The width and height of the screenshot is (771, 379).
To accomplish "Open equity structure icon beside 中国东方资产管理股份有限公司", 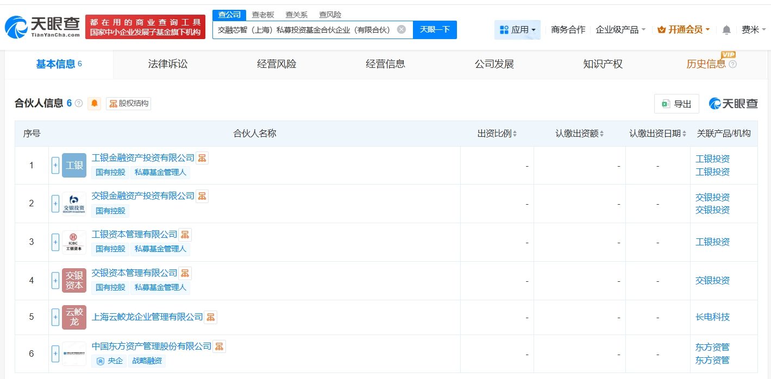I will click(219, 346).
